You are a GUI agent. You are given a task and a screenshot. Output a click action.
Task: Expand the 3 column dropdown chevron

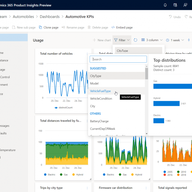(161, 40)
